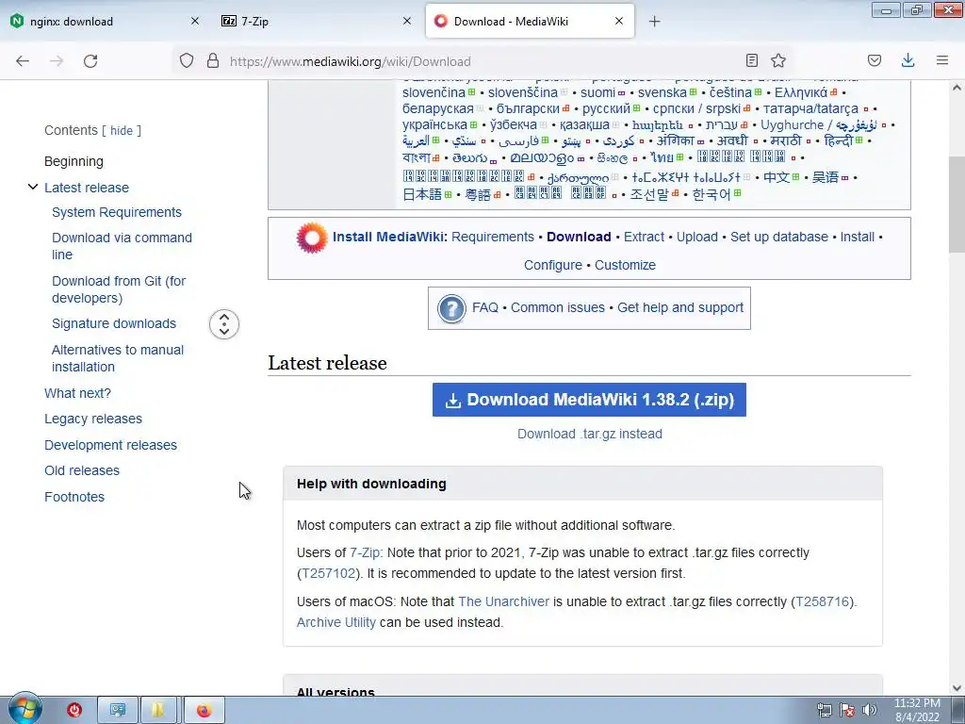Choose Download .tar.gz instead link

point(590,434)
